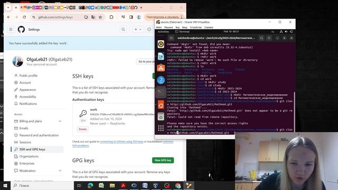
Task: Open Trash from the Ubuntu dock
Action: pos(161,117)
